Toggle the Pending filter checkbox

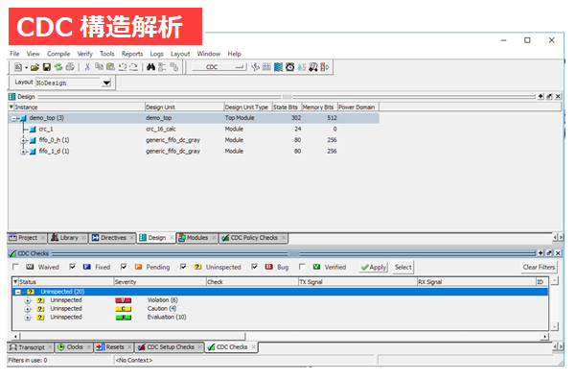point(124,267)
